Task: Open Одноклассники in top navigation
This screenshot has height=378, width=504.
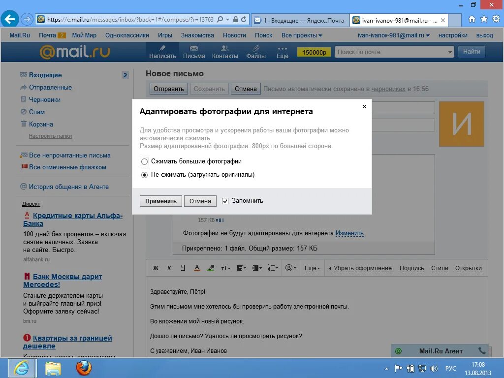Action: point(127,35)
